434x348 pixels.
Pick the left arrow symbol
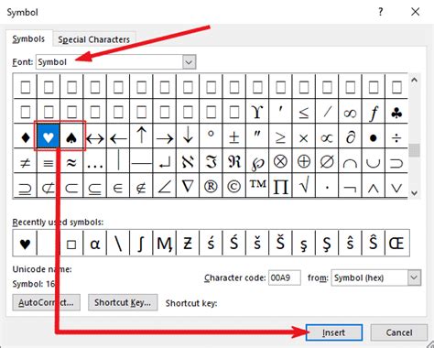click(118, 137)
